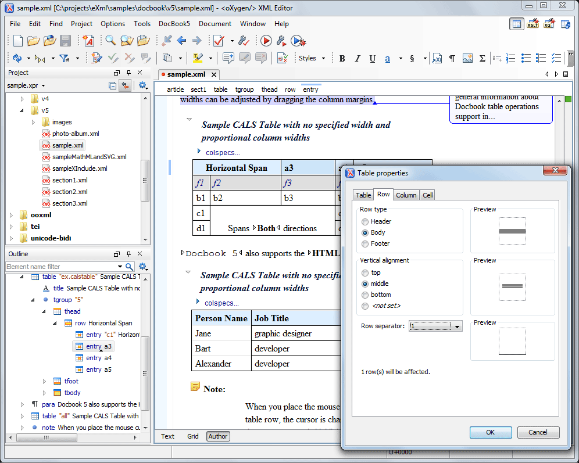Set vertical alignment to middle
Viewport: 579px width, 463px height.
(x=365, y=284)
